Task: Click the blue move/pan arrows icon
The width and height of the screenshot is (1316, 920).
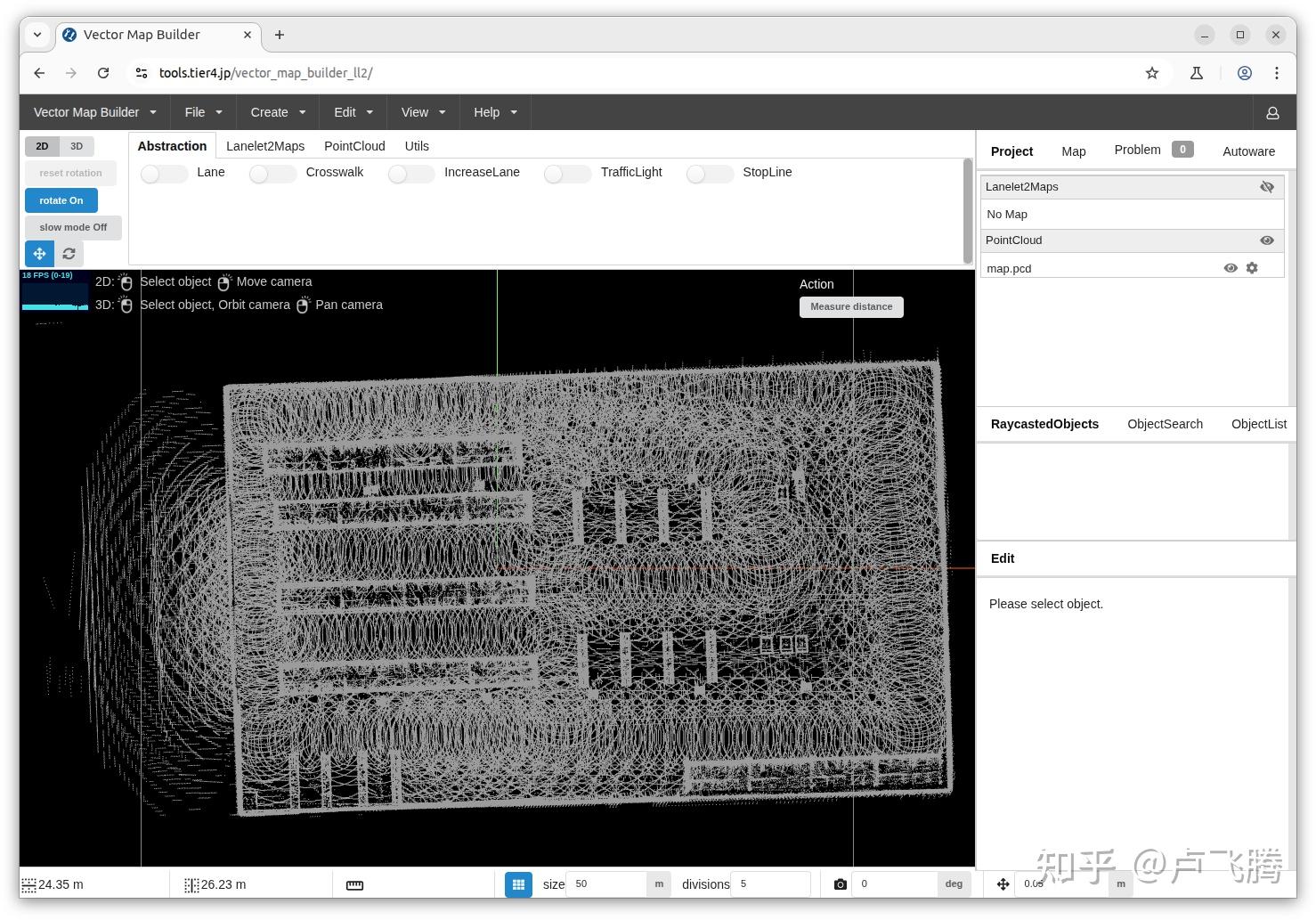Action: (x=39, y=254)
